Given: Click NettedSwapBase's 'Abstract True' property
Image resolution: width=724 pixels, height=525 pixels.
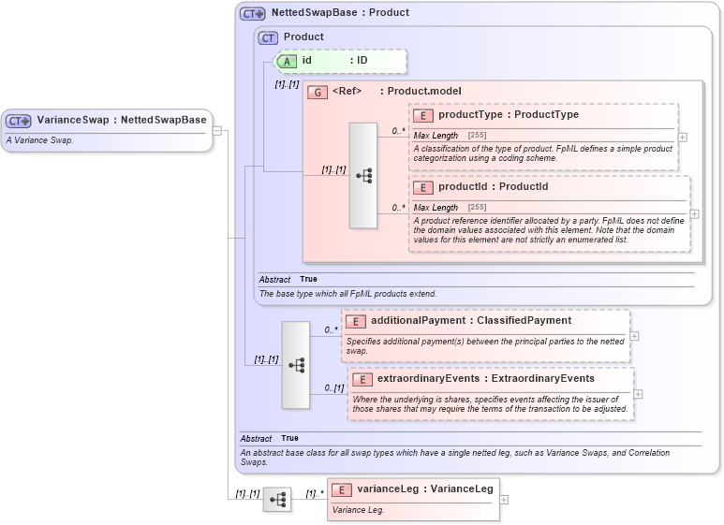Looking at the screenshot, I should click(269, 438).
